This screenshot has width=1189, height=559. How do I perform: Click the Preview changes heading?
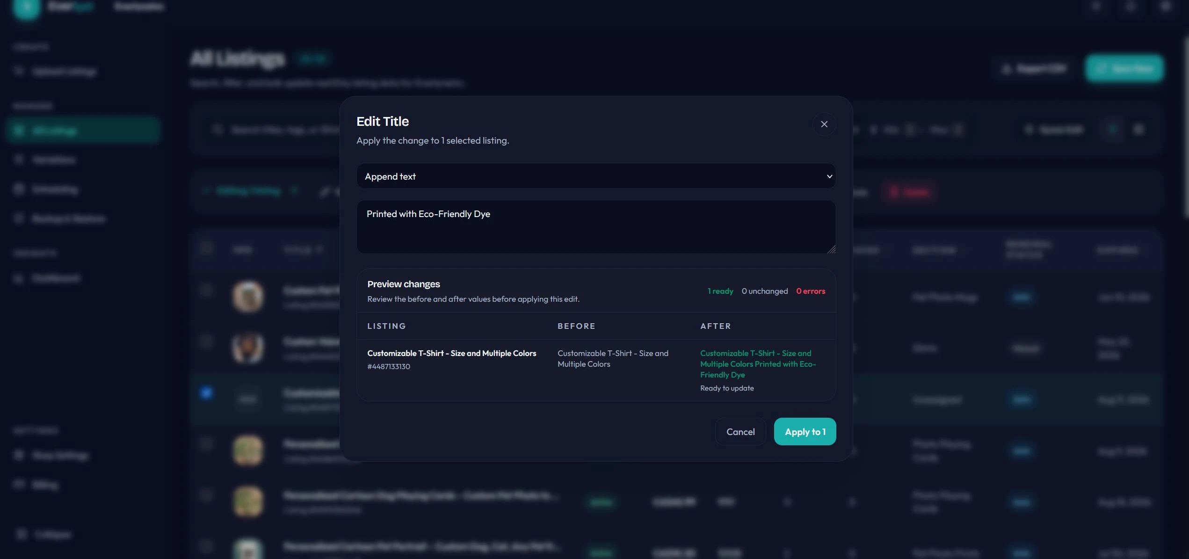pos(403,284)
